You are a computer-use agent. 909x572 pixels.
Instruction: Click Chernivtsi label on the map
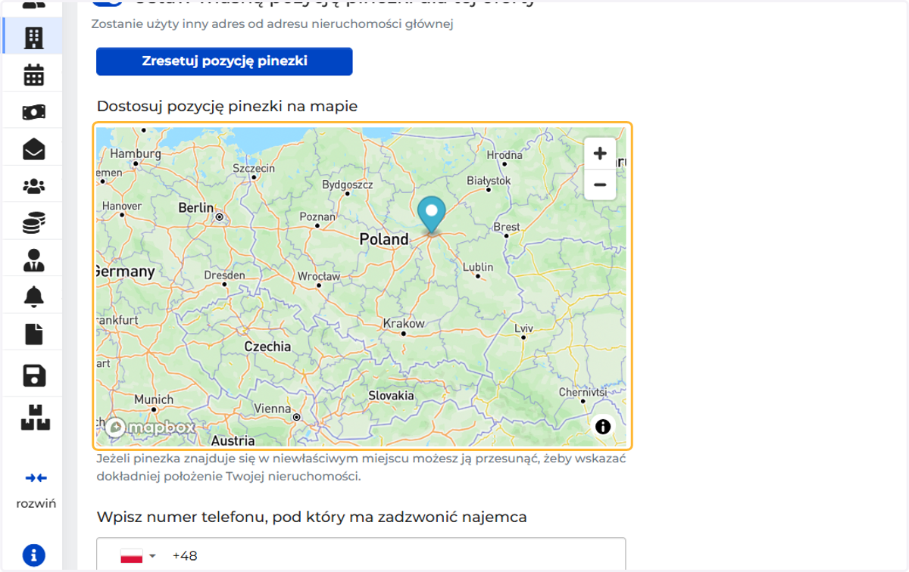583,393
